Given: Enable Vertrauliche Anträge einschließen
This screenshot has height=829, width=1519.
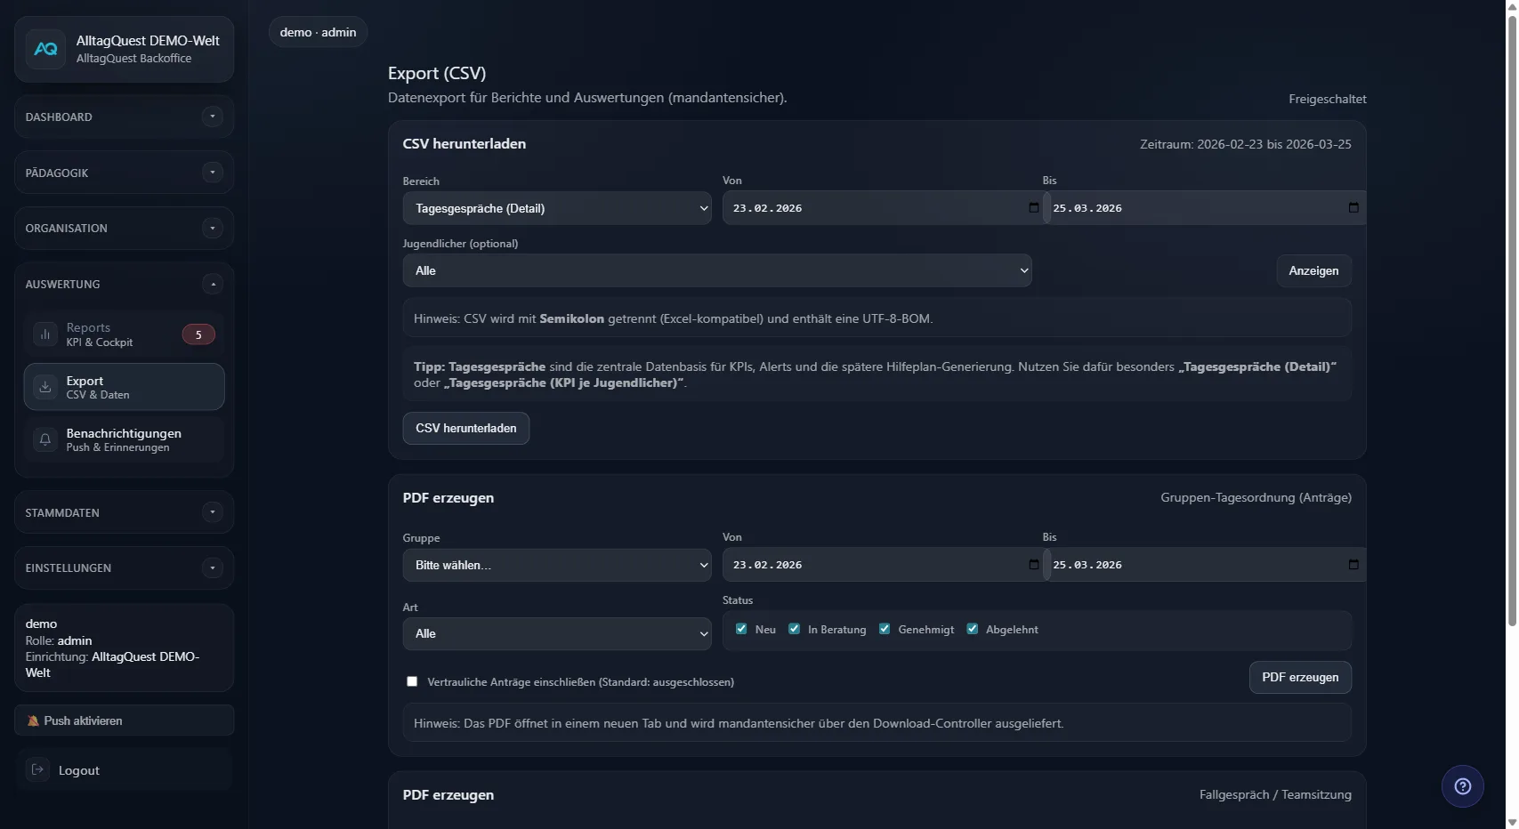Looking at the screenshot, I should pyautogui.click(x=411, y=681).
